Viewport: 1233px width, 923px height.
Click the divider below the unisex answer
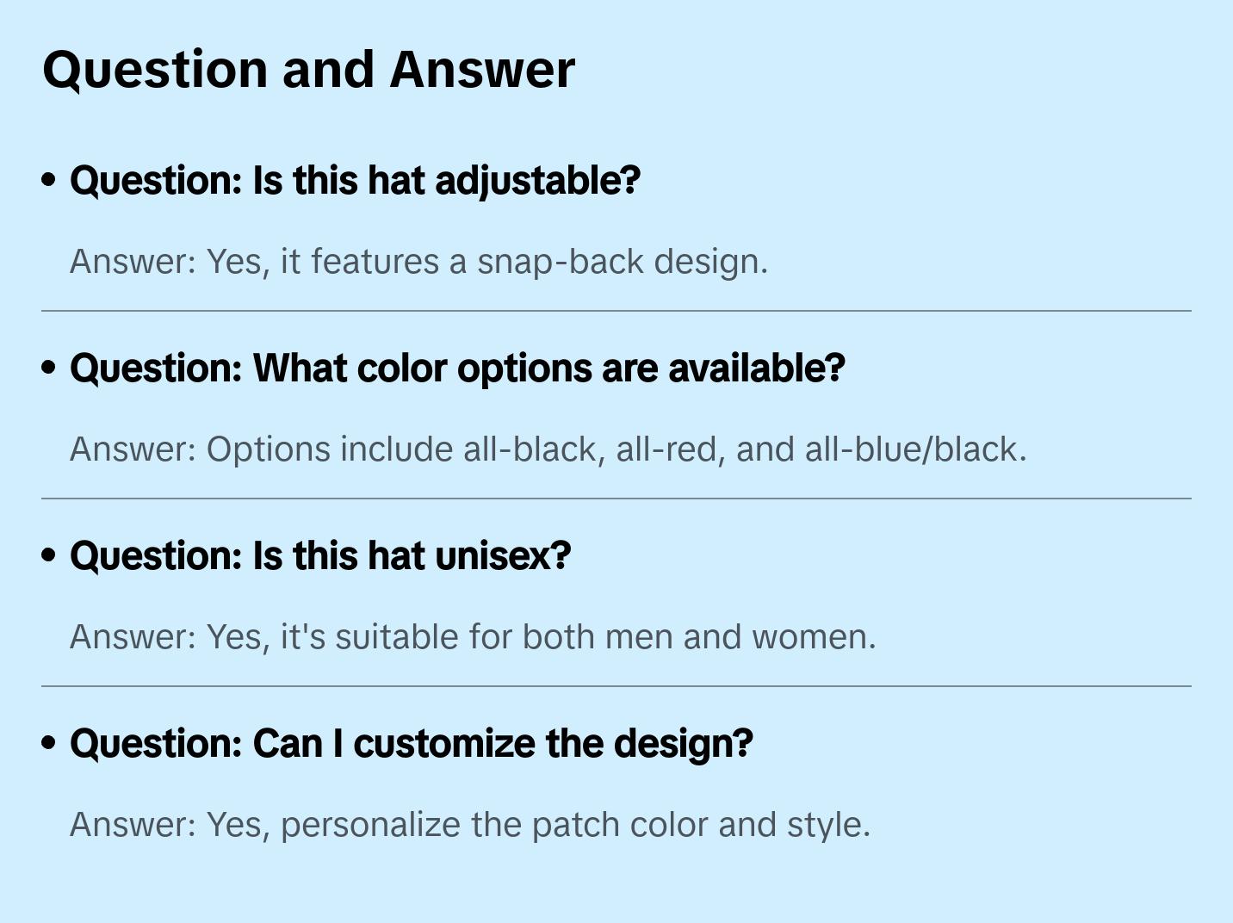point(616,686)
